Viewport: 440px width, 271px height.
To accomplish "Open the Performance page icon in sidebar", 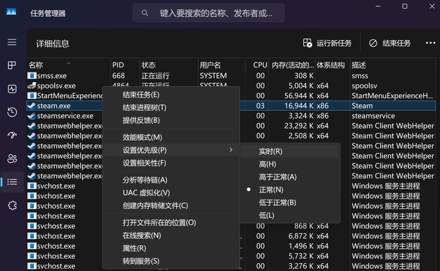I will (x=12, y=89).
